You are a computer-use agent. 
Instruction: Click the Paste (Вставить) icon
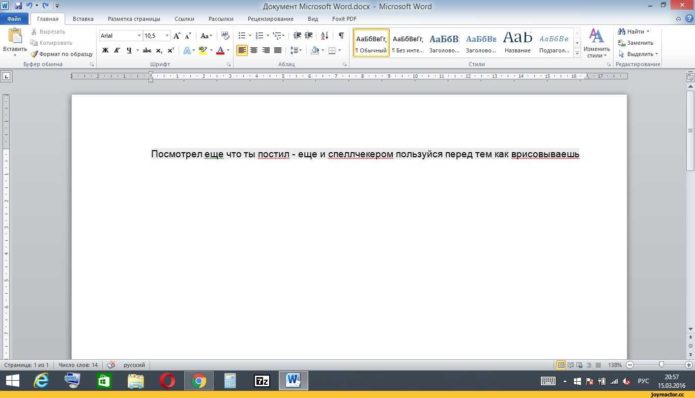(x=15, y=37)
